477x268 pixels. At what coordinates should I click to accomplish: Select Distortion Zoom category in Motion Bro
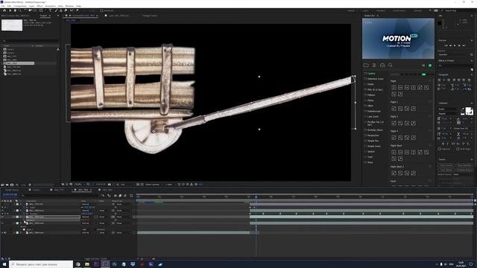click(x=376, y=79)
